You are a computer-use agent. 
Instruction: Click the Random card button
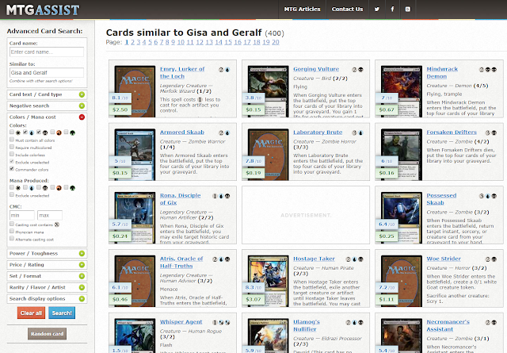48,334
